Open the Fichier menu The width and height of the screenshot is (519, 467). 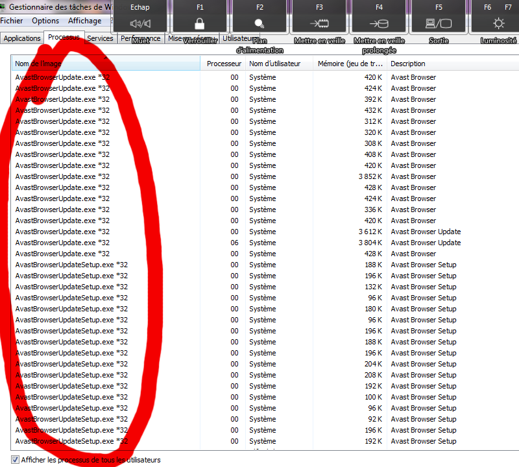click(x=12, y=21)
